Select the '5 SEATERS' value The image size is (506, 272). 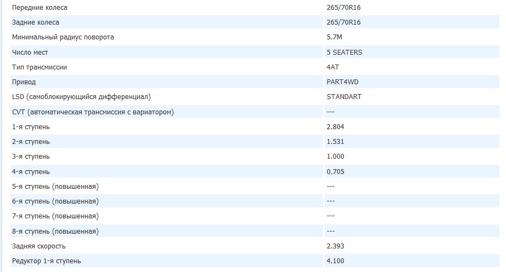[344, 52]
